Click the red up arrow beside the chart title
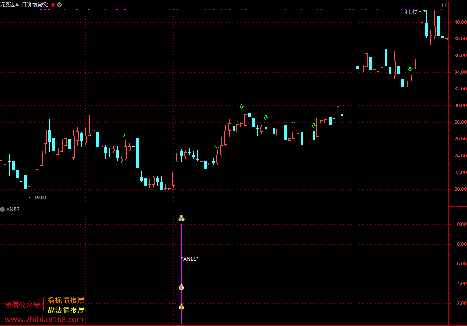Viewport: 467px width, 326px height. [x=53, y=4]
